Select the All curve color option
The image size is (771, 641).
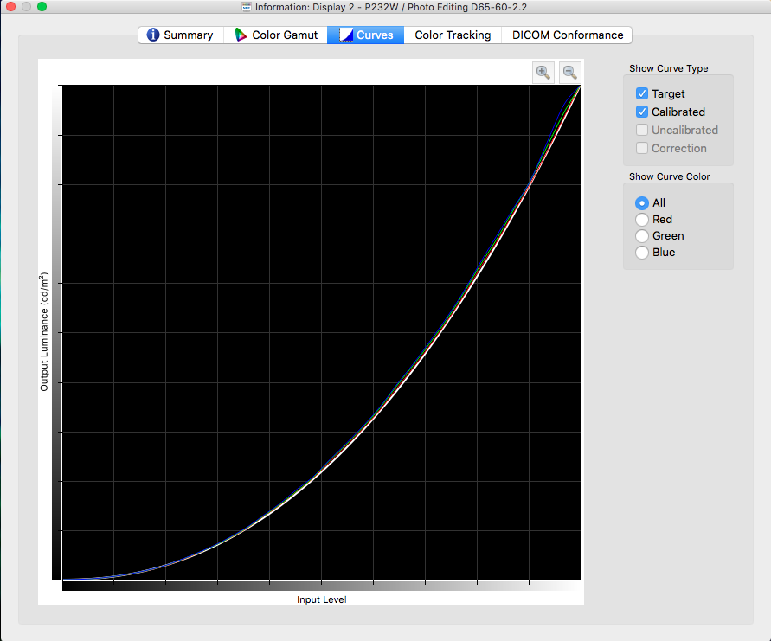point(642,202)
